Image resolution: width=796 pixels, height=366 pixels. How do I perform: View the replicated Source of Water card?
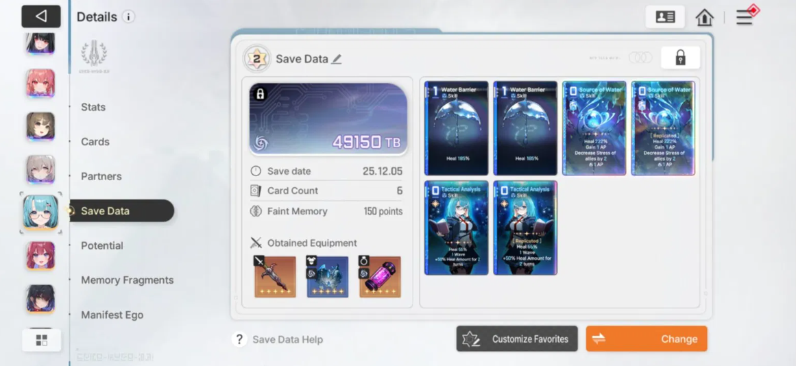(663, 128)
